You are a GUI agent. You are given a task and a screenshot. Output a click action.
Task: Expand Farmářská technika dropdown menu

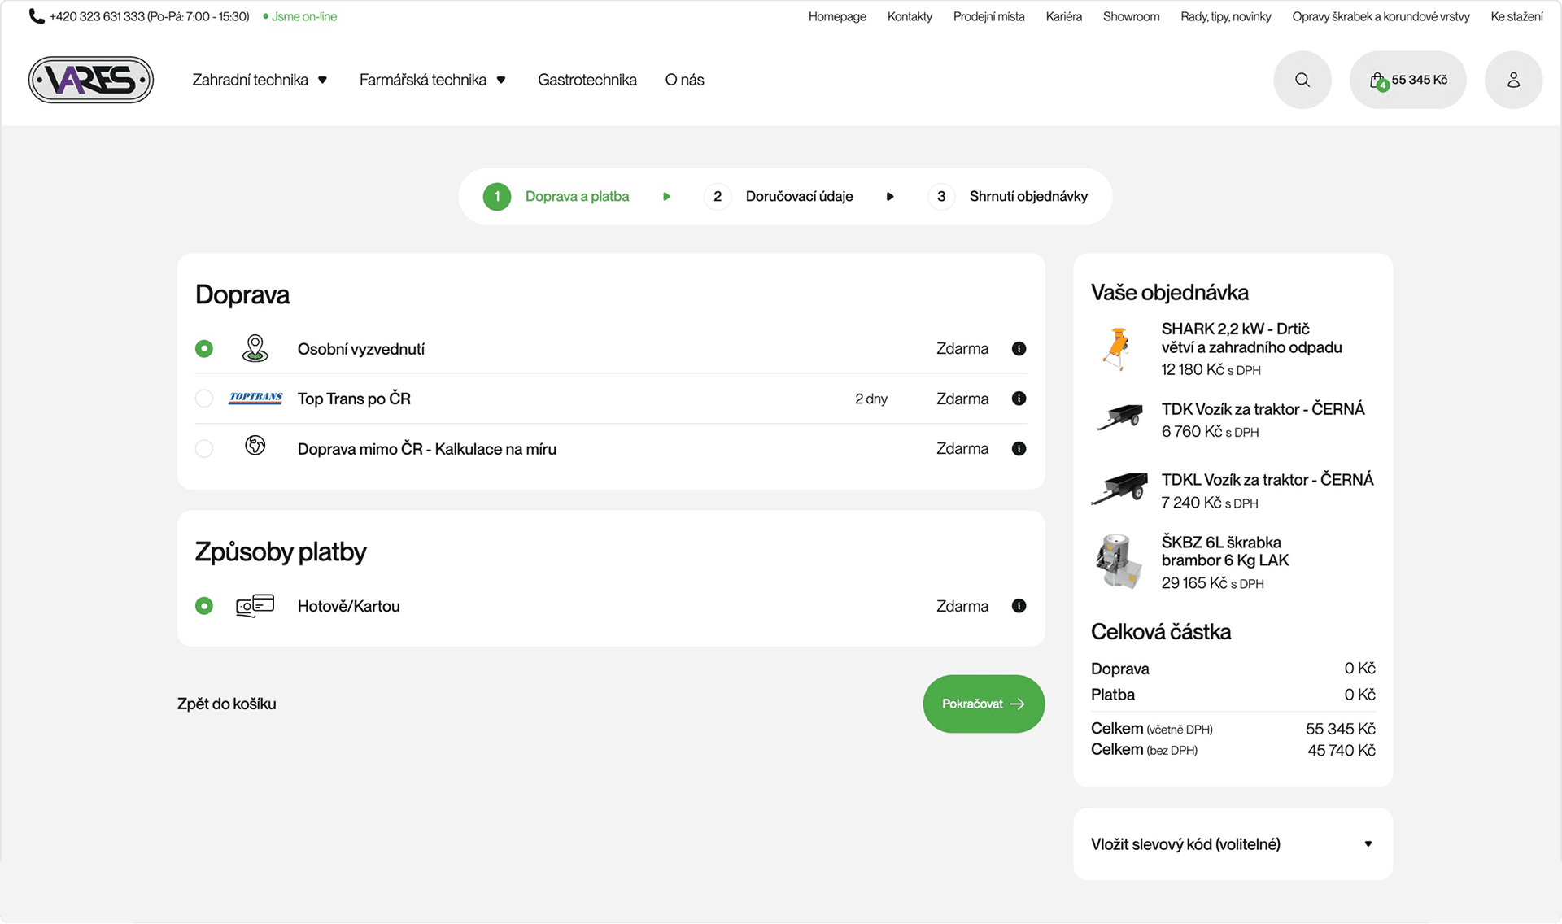point(432,80)
